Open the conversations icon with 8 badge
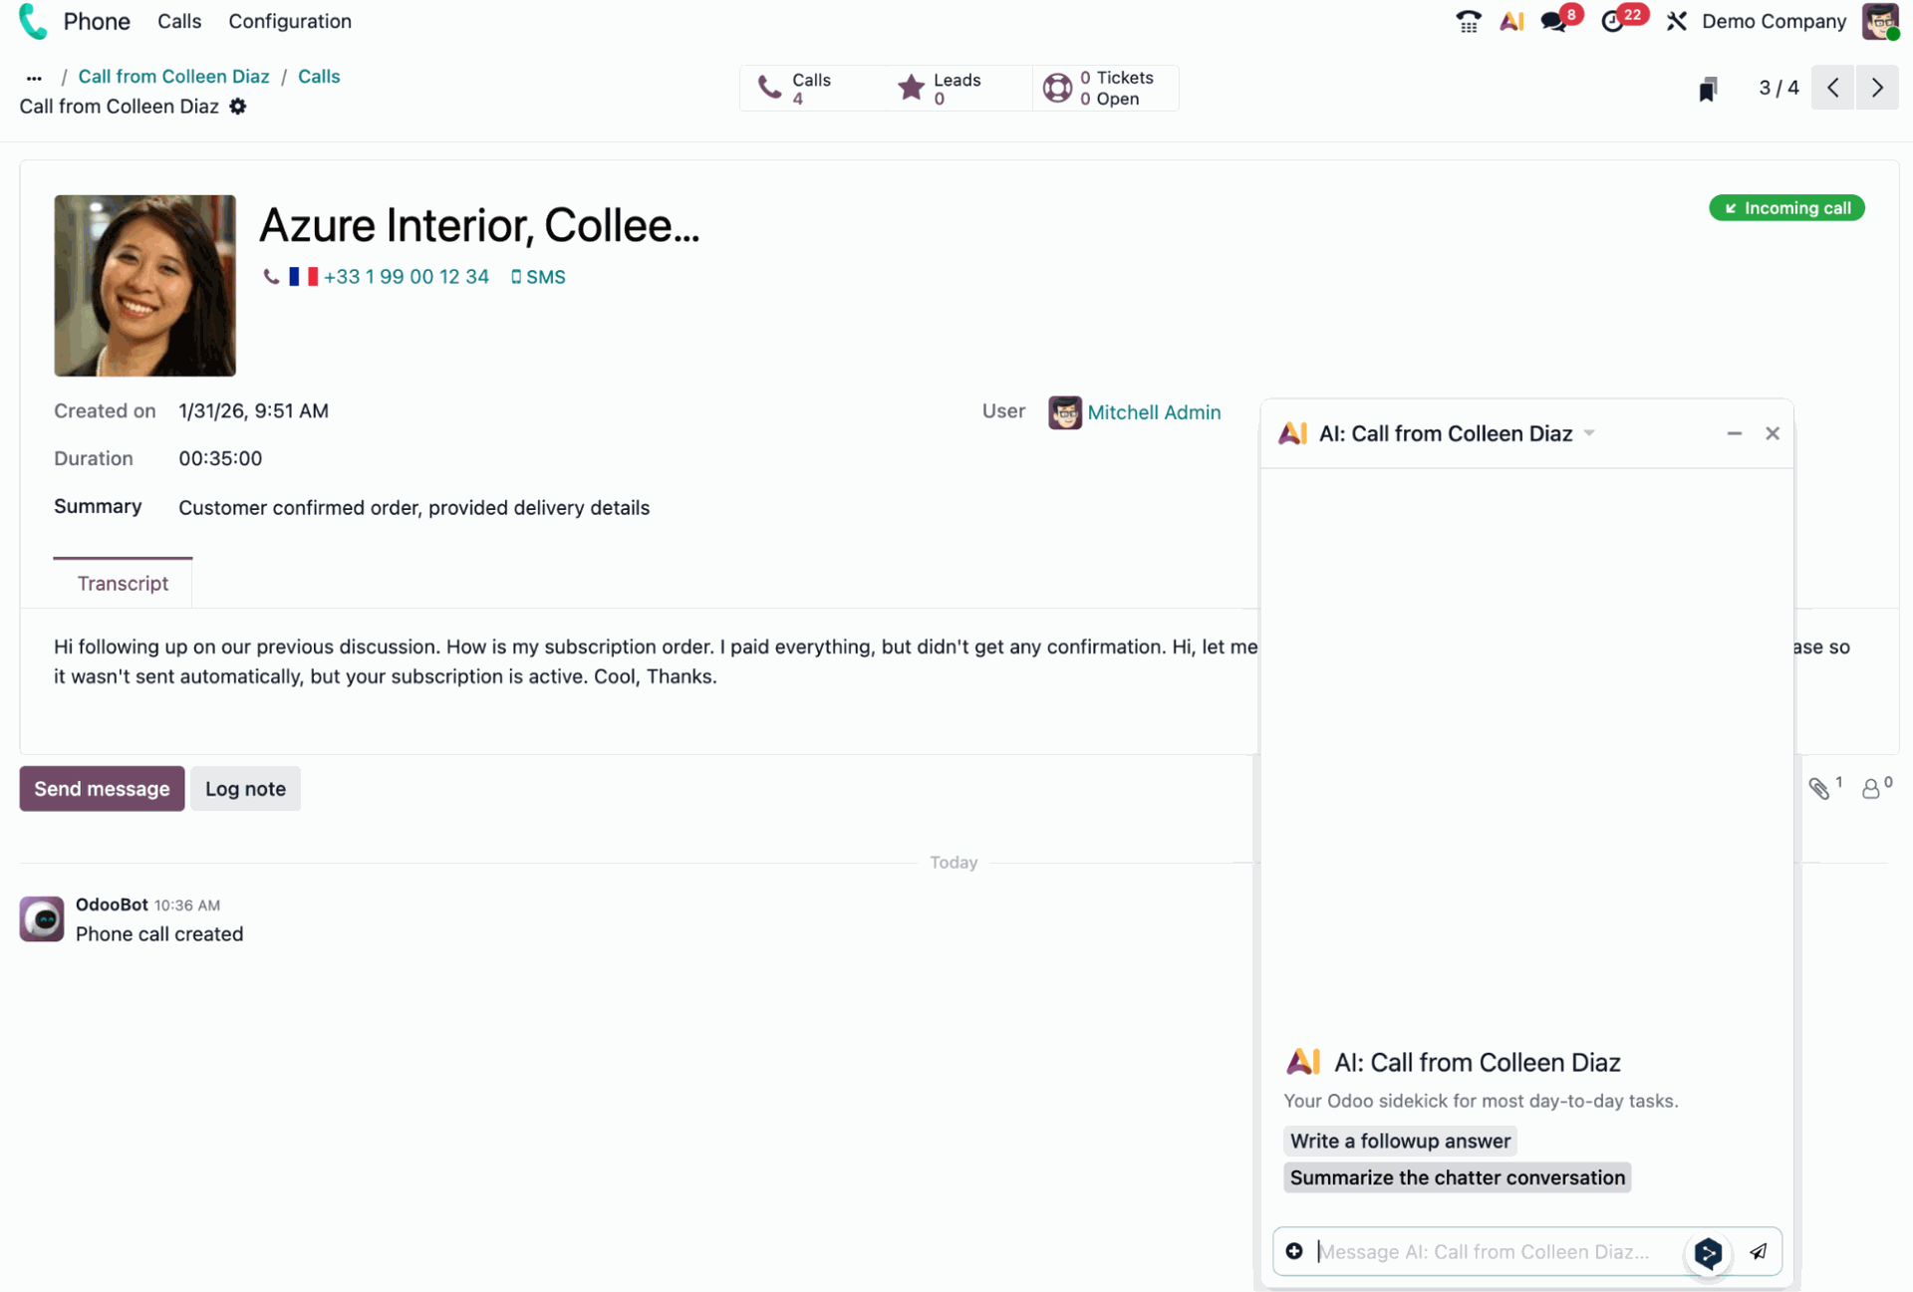 pos(1554,21)
